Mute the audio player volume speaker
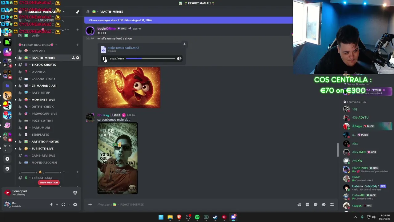Screen dimensions: 394x222 [x=179, y=59]
